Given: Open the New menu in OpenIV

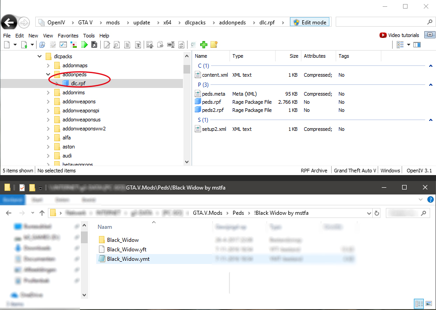Looking at the screenshot, I should (x=33, y=36).
